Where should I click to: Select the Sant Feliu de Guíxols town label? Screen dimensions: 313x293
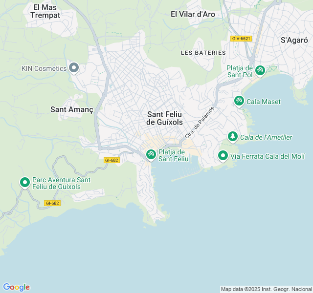point(164,118)
